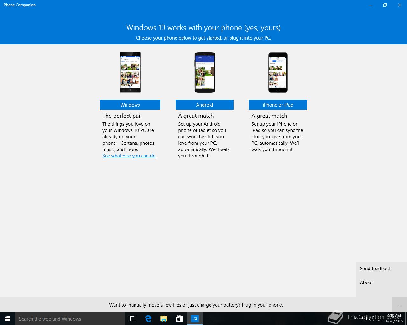Click the Windows phone image
This screenshot has width=407, height=325.
(130, 72)
